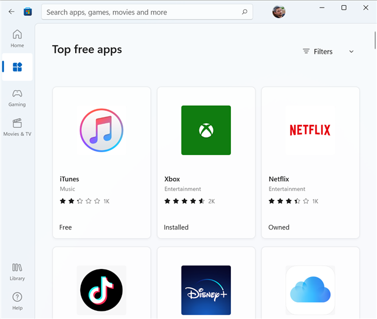
Task: Click the 2K review count on Xbox
Action: click(x=212, y=201)
